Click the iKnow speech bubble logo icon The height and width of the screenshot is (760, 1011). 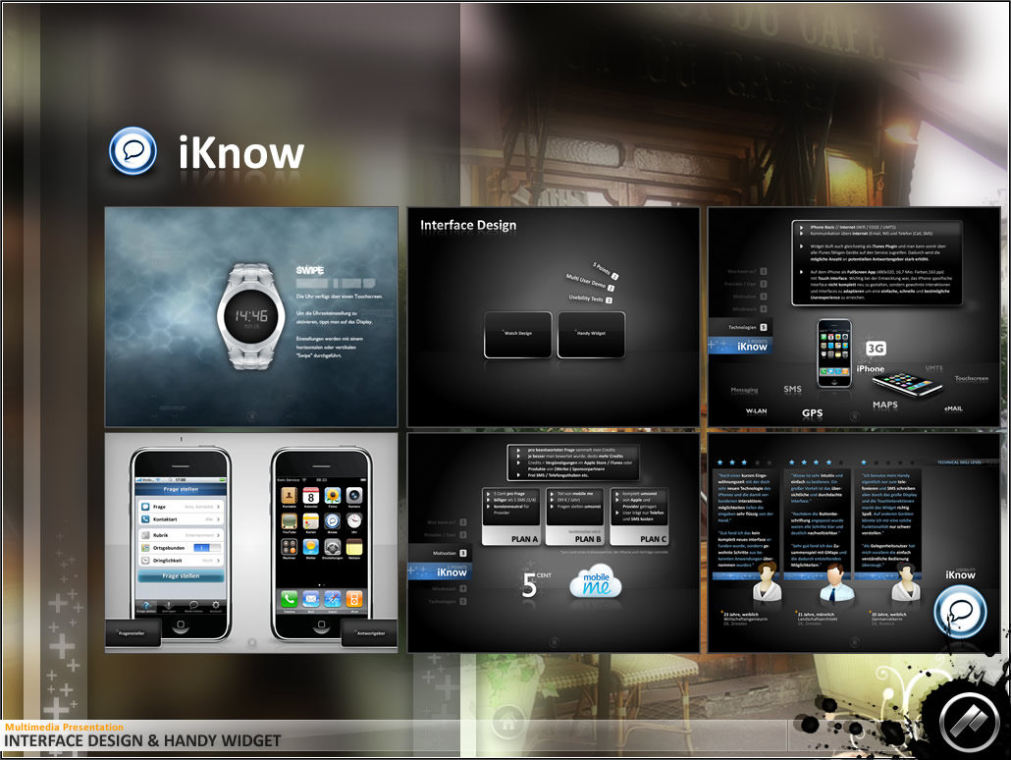click(x=133, y=151)
